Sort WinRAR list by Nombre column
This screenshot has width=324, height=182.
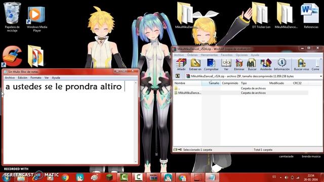point(187,83)
